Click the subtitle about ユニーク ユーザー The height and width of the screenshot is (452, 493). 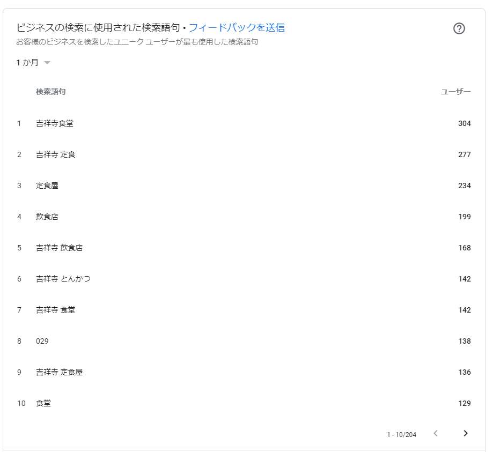click(x=137, y=42)
